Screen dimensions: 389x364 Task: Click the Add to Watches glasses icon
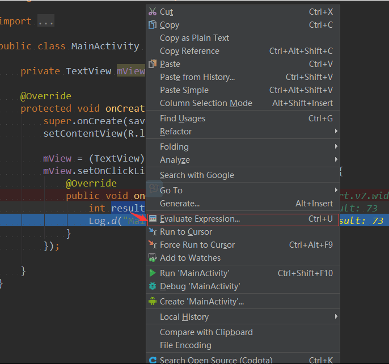pos(153,258)
